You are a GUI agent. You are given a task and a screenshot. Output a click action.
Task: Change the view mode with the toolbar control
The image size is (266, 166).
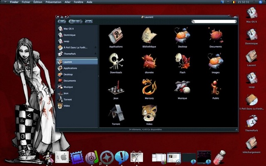tap(76, 21)
